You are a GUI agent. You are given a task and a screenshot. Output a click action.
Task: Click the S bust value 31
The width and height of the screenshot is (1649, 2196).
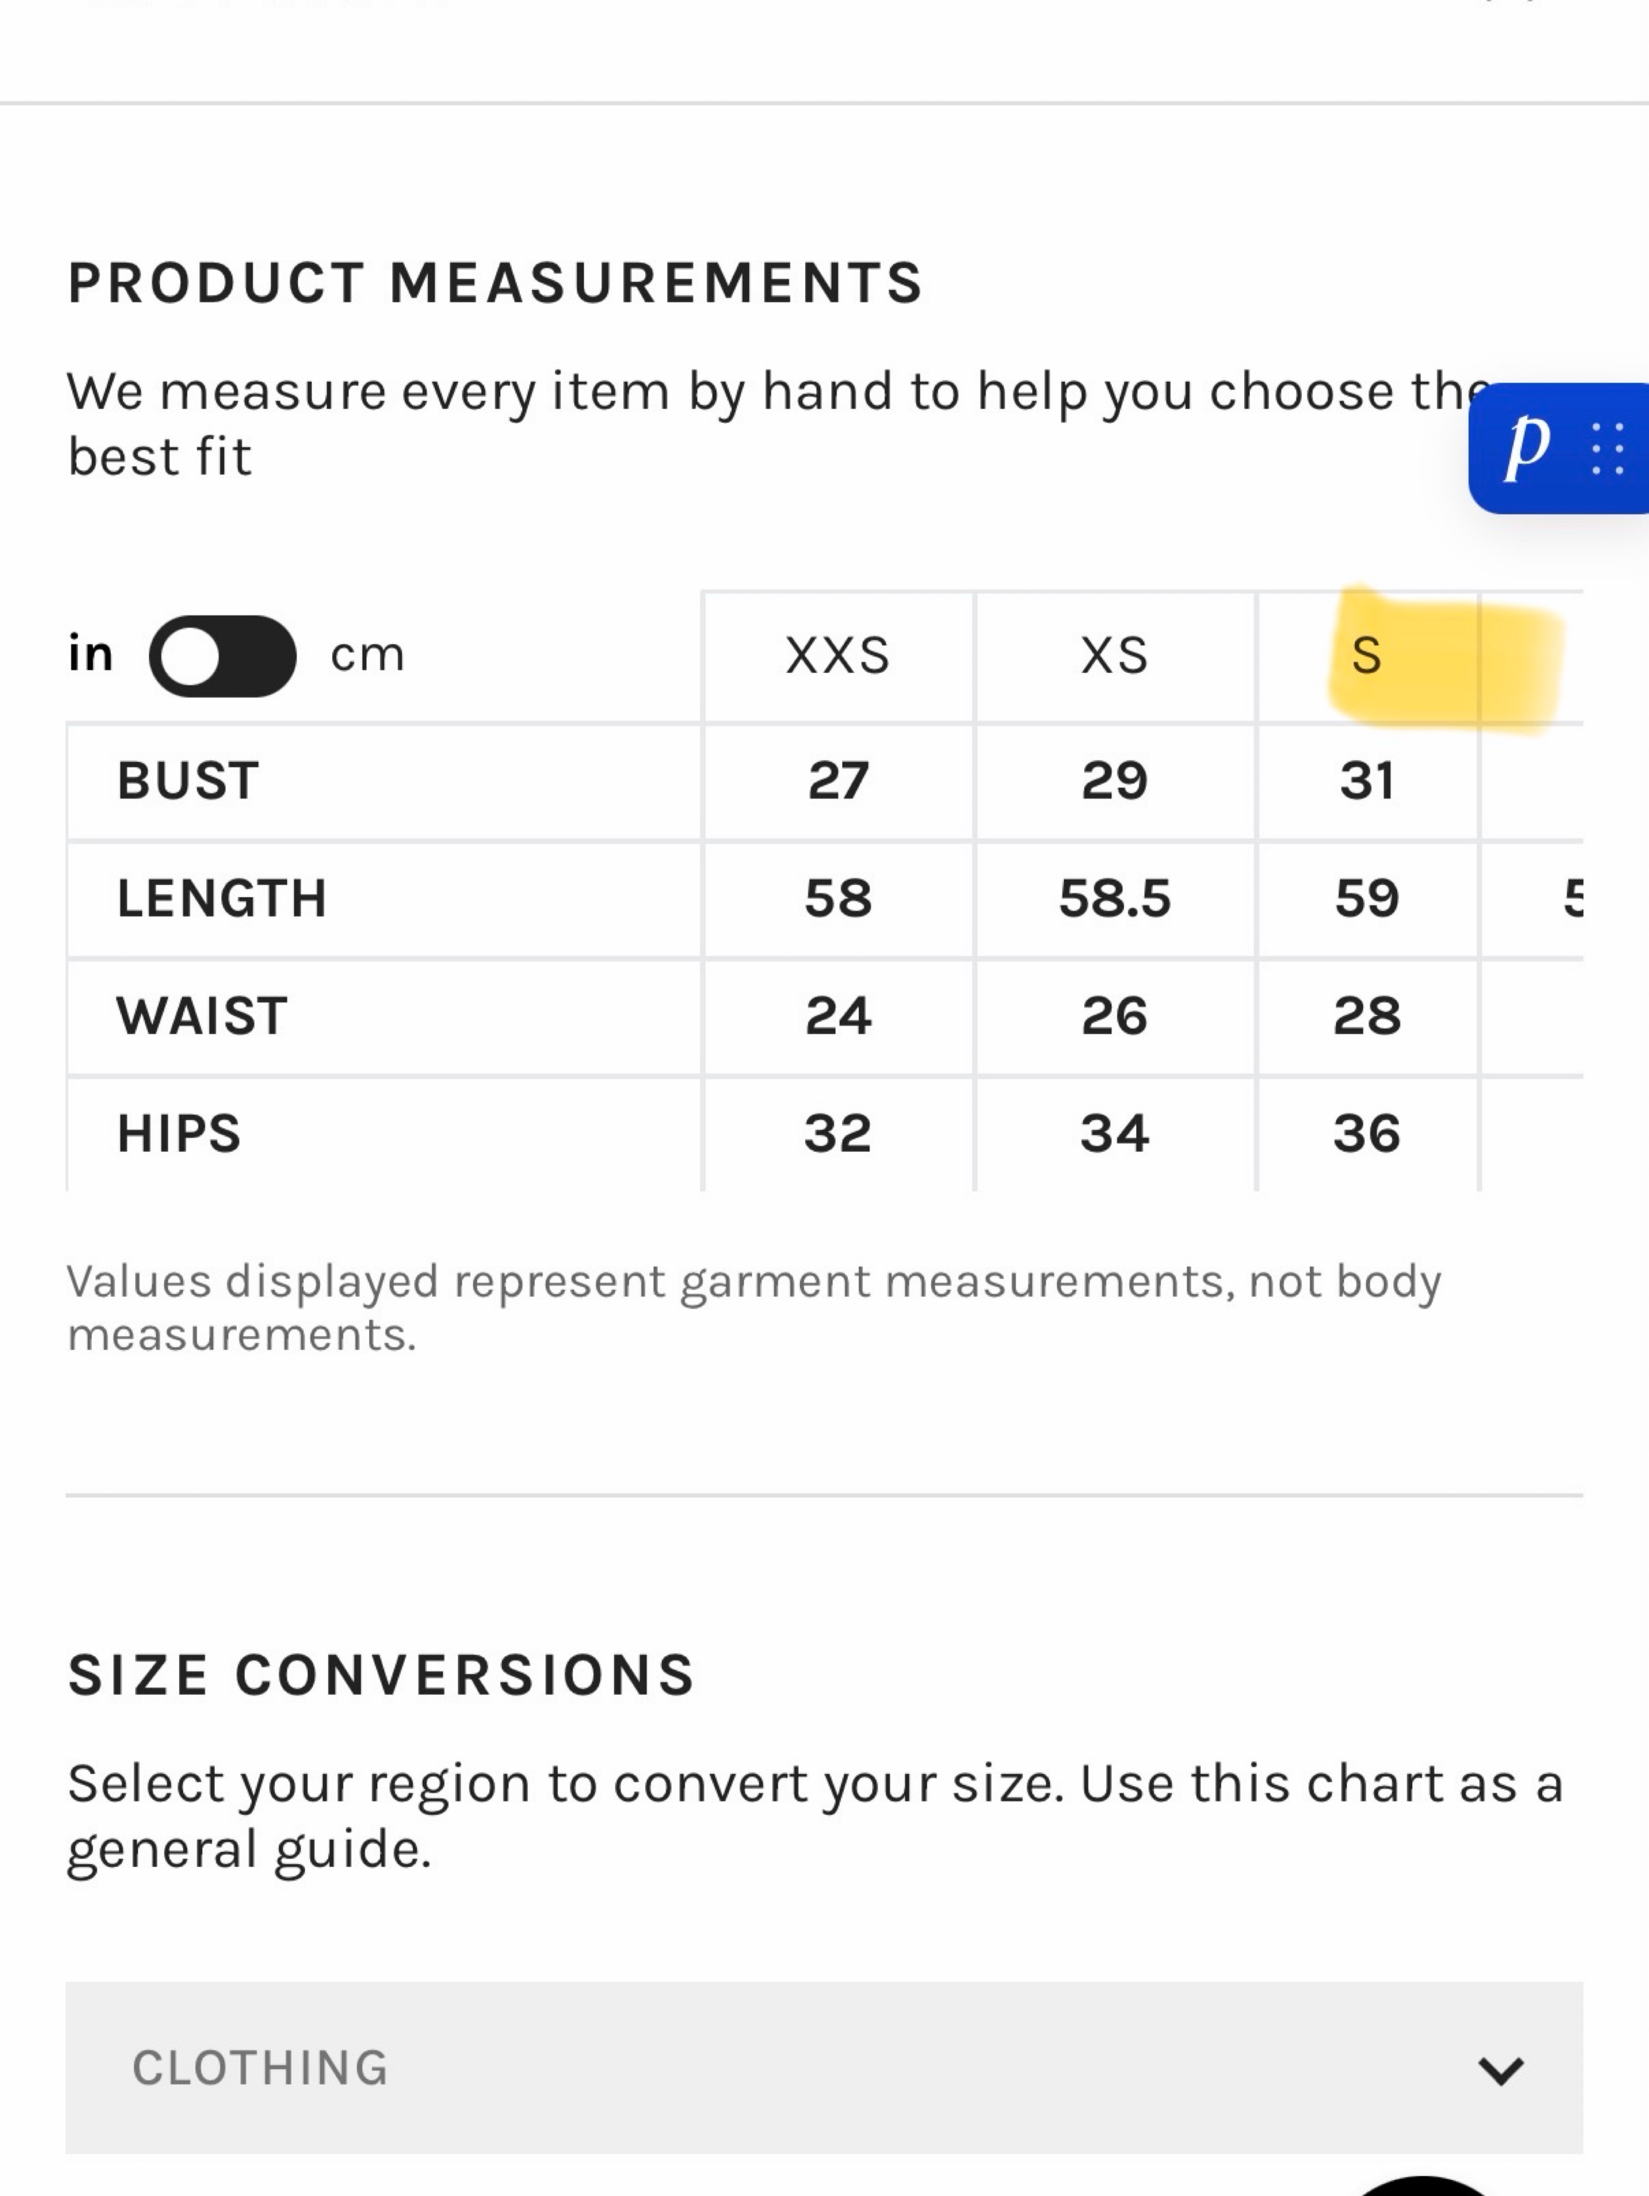click(1367, 781)
